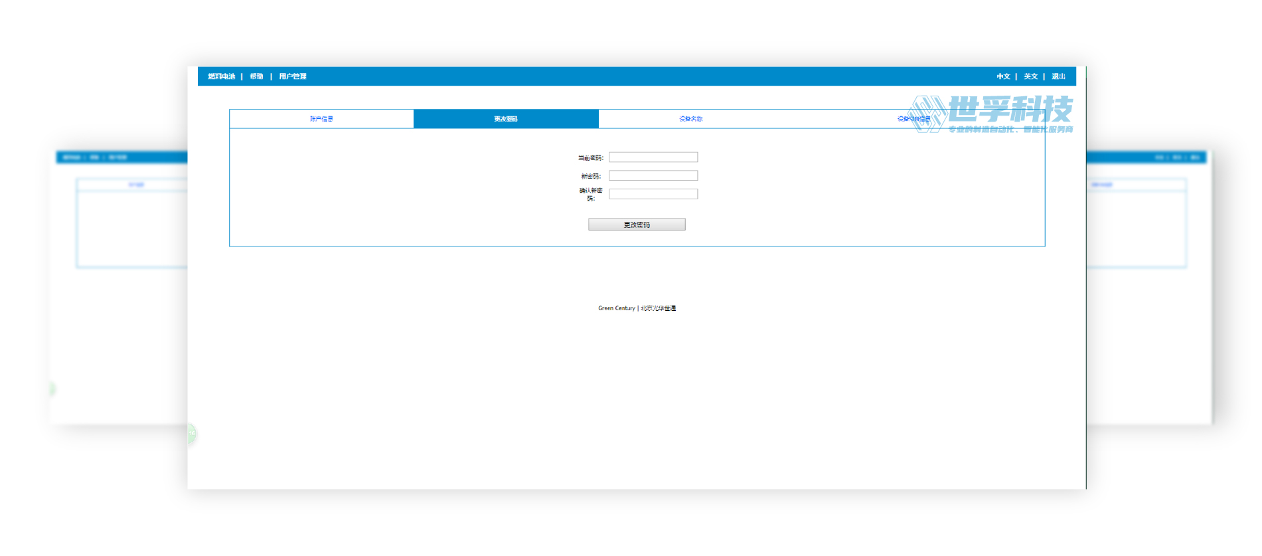Viewport: 1262px width, 556px height.
Task: Open the rightmost 设备 info tab
Action: (x=913, y=119)
